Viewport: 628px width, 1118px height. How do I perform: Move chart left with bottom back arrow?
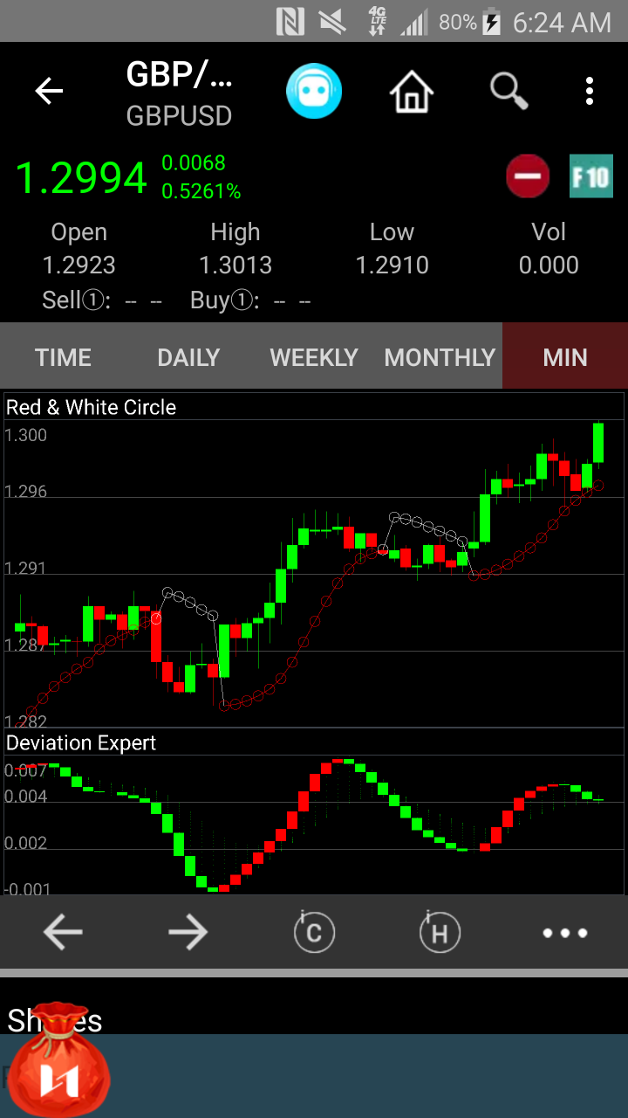(x=63, y=933)
